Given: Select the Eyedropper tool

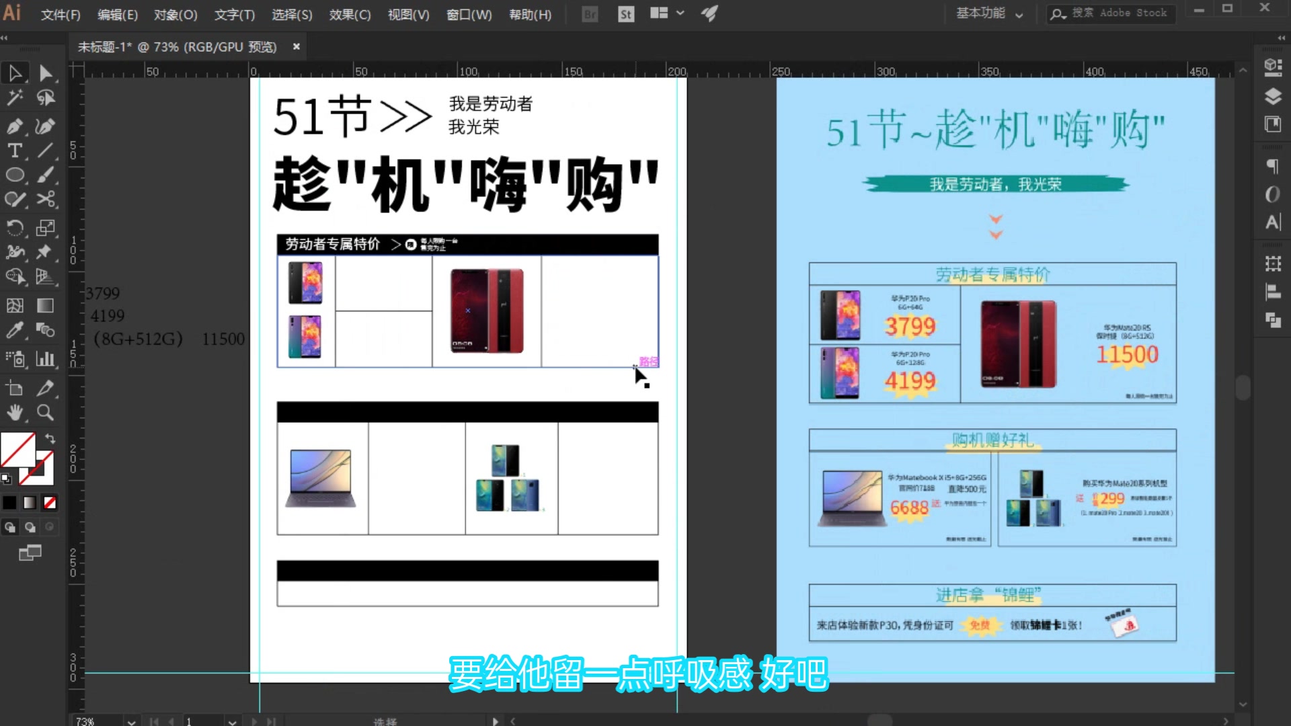Looking at the screenshot, I should click(15, 330).
